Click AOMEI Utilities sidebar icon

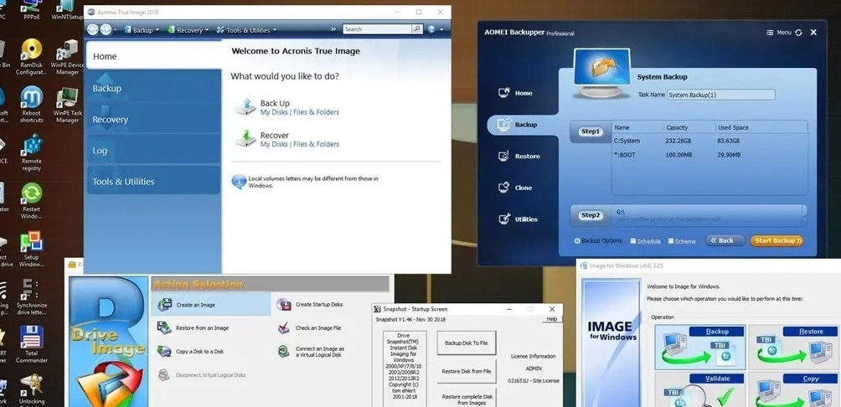(x=503, y=219)
